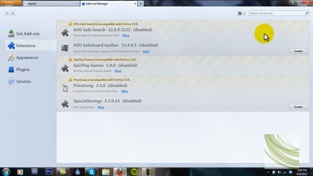Click the Plugins lego brick sidebar icon

11,69
